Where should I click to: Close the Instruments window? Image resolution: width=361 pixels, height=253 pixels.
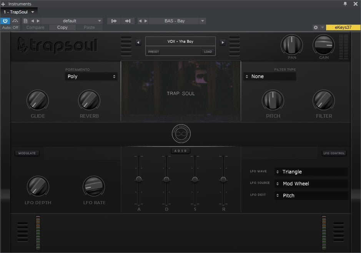(x=356, y=4)
